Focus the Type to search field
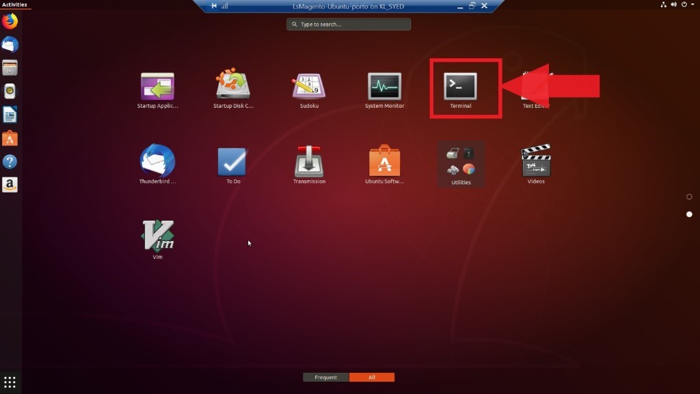The height and width of the screenshot is (394, 700). coord(349,24)
